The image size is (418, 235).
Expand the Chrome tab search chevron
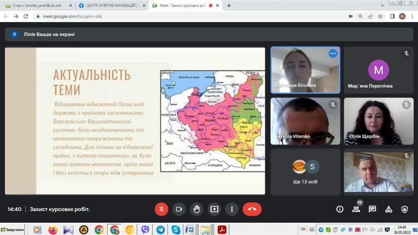pos(382,6)
